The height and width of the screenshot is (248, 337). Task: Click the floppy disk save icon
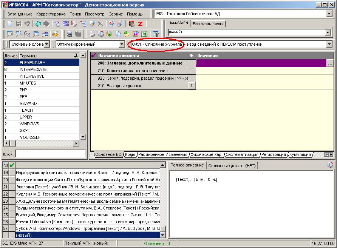point(19,24)
